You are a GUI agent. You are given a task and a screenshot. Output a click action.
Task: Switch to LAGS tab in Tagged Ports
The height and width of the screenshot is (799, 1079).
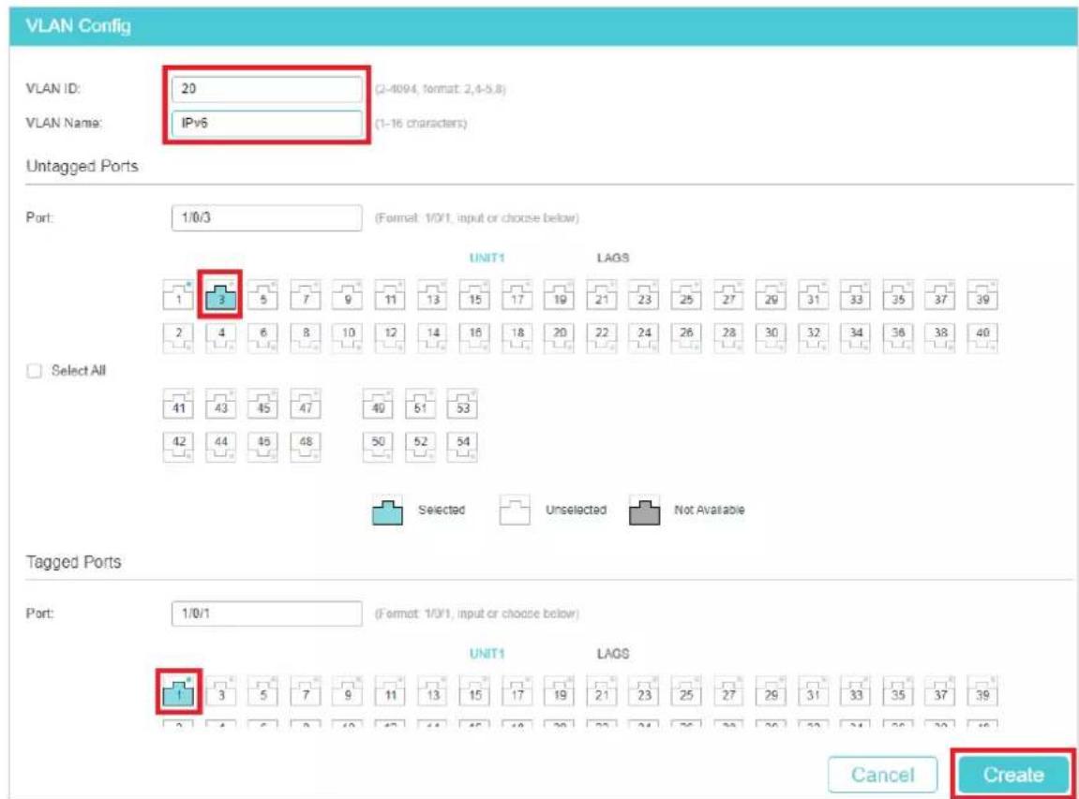pyautogui.click(x=612, y=653)
